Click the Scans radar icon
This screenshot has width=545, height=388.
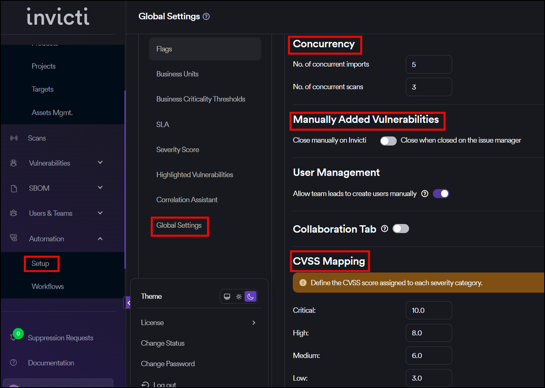coord(14,138)
